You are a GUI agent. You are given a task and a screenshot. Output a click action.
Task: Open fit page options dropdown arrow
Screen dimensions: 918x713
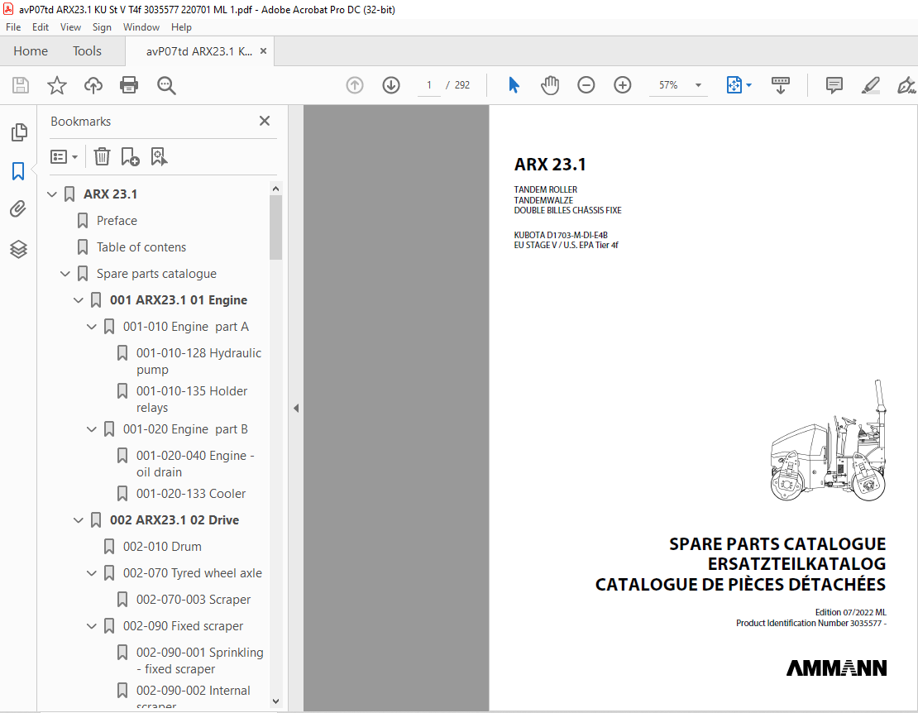pyautogui.click(x=748, y=85)
